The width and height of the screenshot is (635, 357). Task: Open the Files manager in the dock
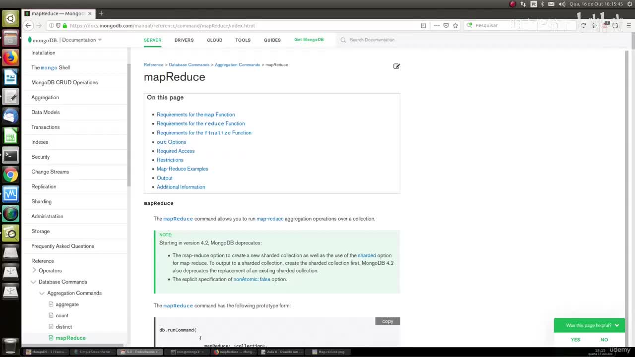tap(10, 38)
